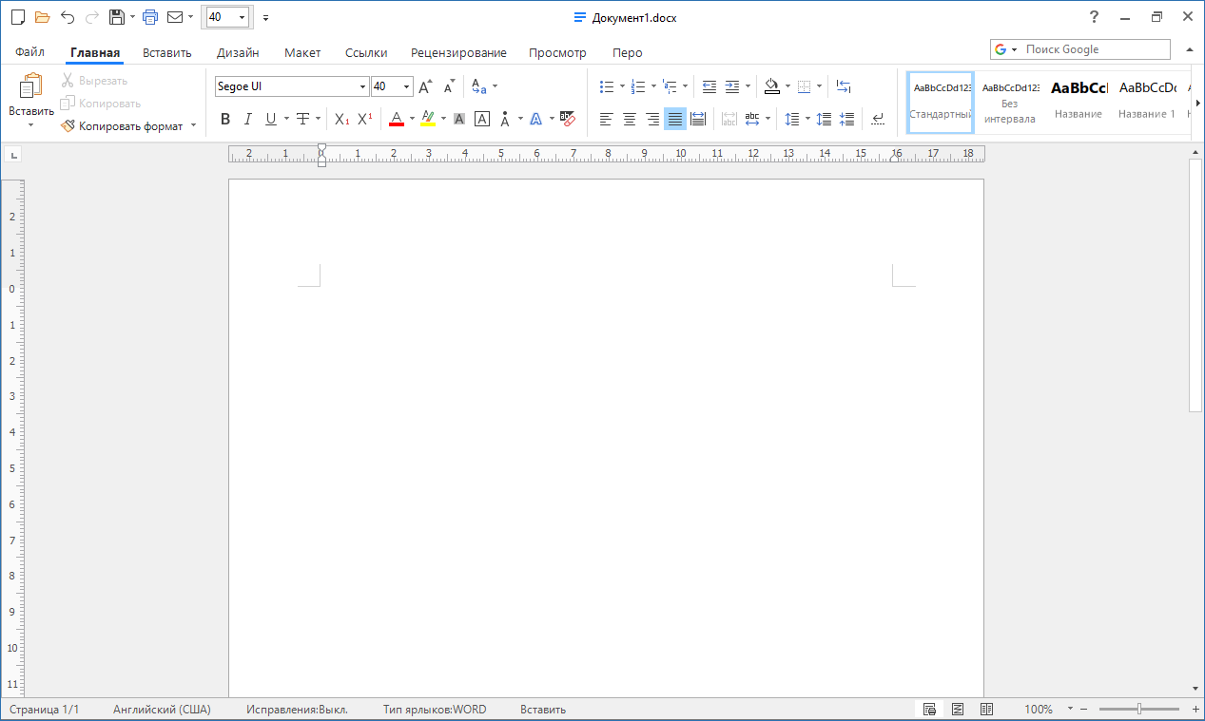Change text direction icon
The image size is (1205, 721).
click(x=844, y=86)
